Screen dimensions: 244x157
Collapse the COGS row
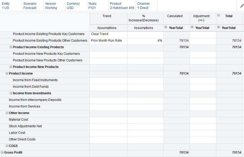click(7, 146)
